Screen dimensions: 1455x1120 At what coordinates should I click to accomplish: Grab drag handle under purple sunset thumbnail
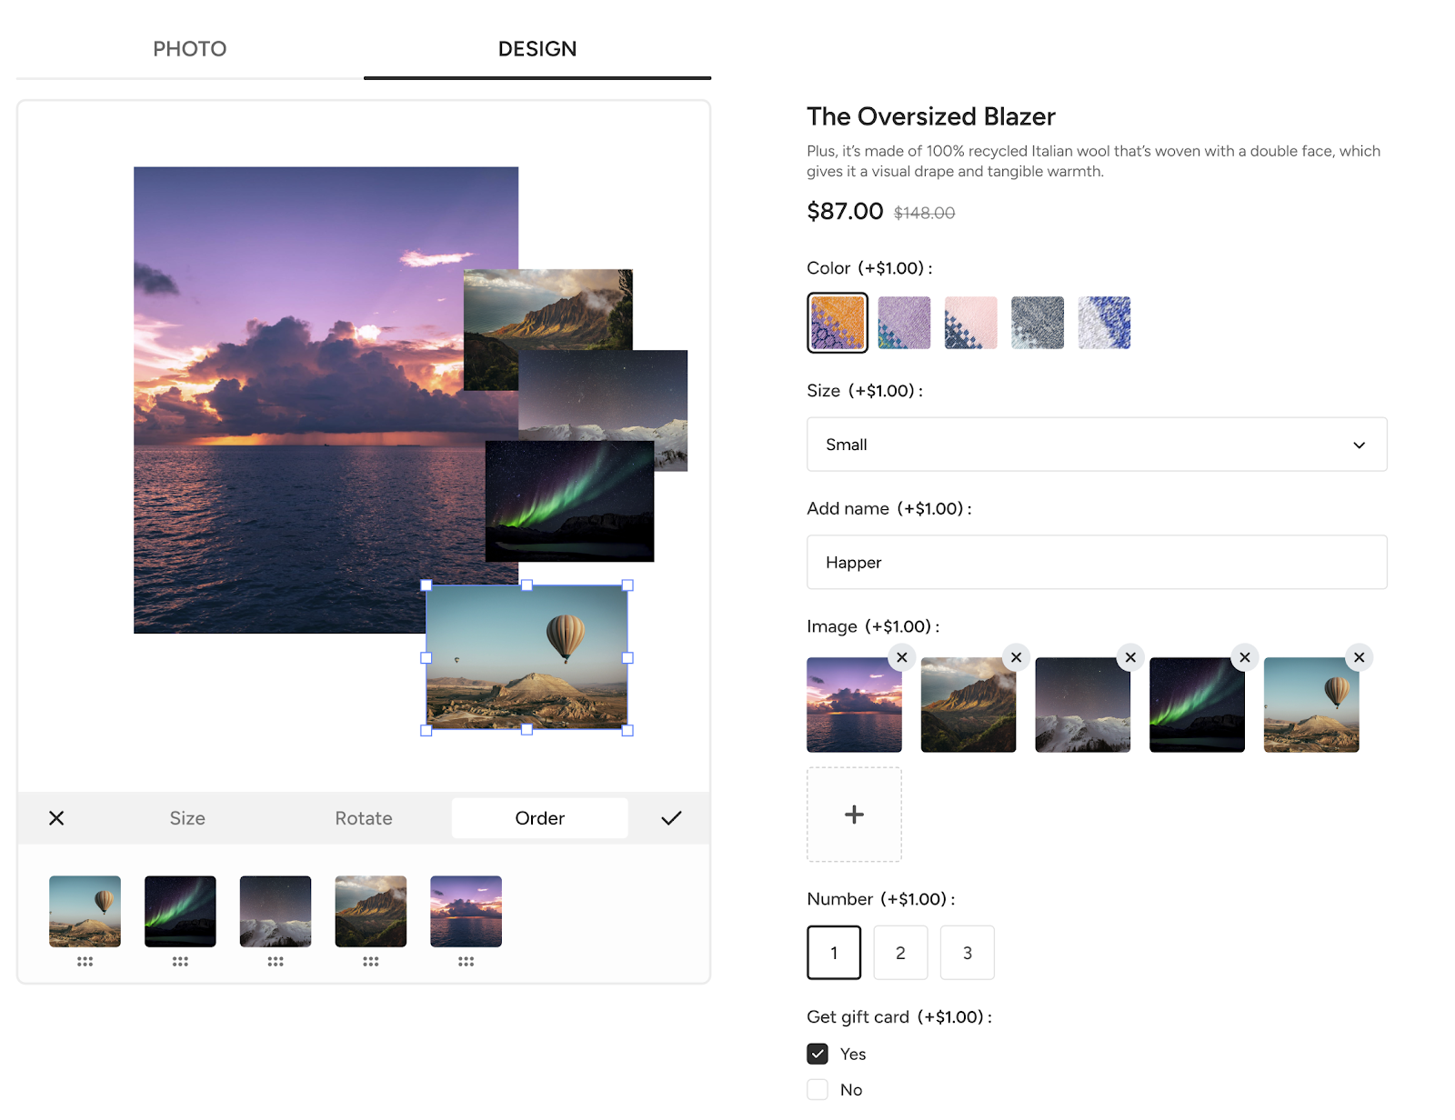point(466,961)
